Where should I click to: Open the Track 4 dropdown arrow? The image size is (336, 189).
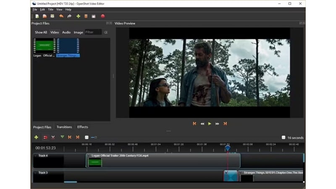point(36,156)
